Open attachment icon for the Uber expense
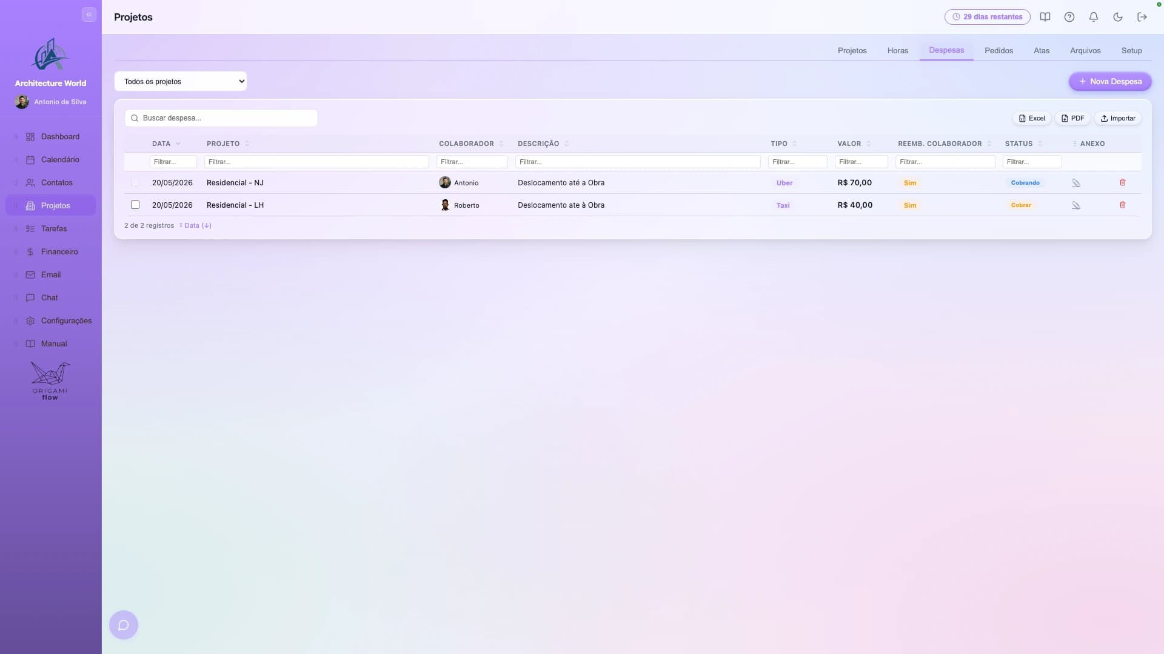 (1076, 183)
